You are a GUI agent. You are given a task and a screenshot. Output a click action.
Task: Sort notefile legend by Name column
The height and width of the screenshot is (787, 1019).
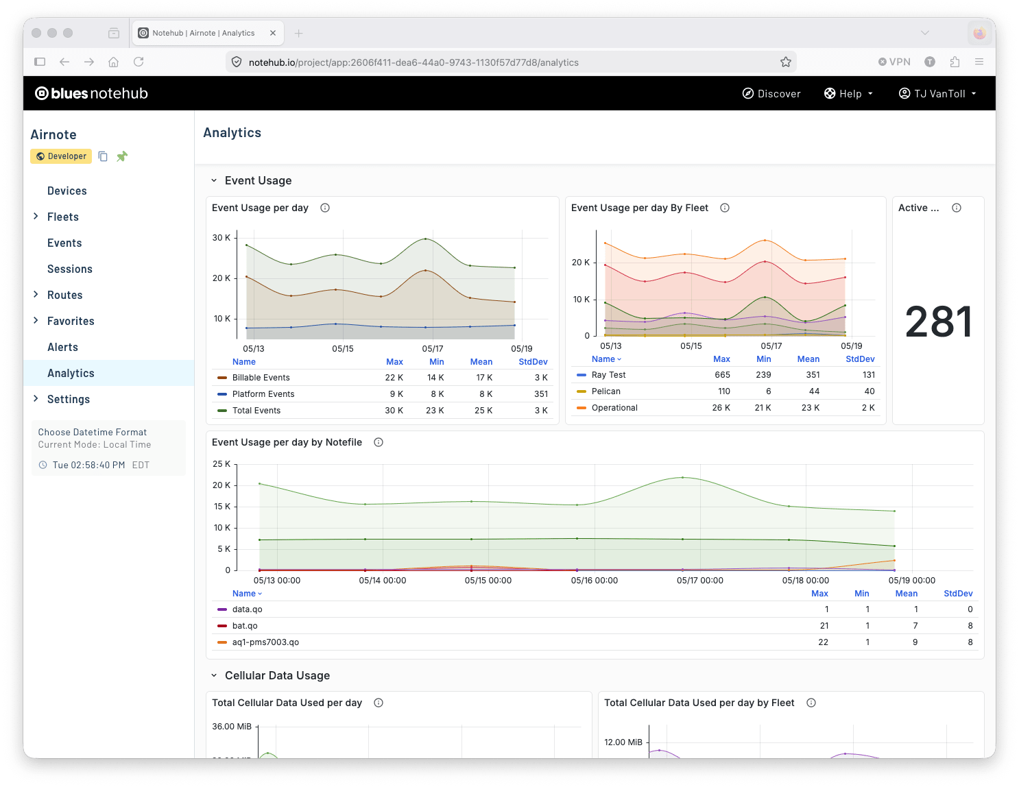click(x=247, y=594)
